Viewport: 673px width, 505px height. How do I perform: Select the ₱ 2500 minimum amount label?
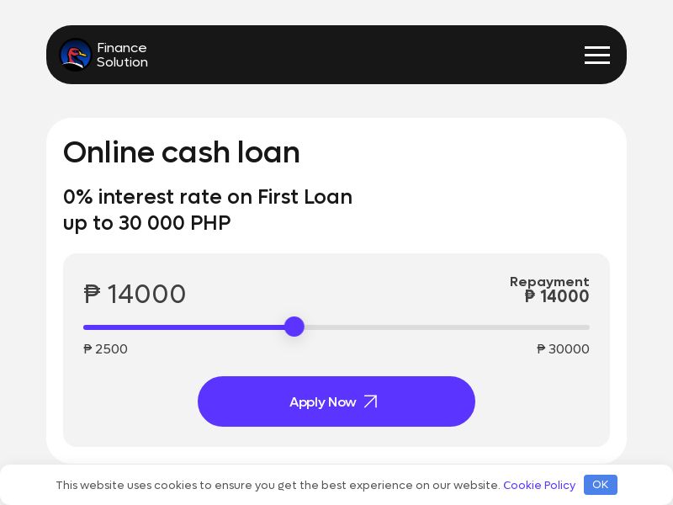[x=105, y=349]
